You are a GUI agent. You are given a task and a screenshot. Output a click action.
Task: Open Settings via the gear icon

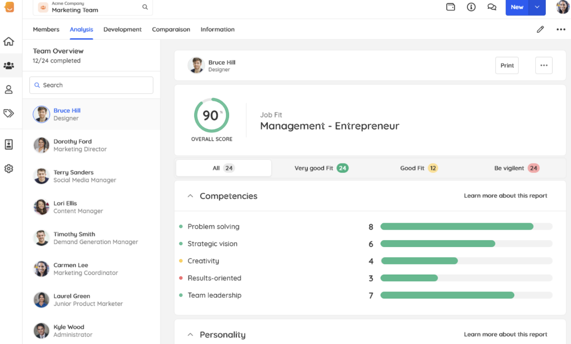pyautogui.click(x=8, y=169)
